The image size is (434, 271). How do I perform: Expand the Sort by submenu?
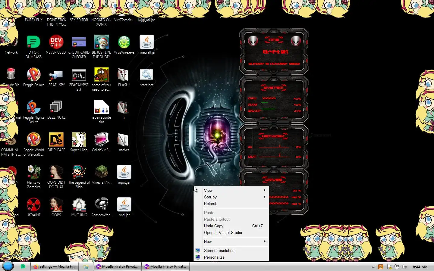click(231, 197)
